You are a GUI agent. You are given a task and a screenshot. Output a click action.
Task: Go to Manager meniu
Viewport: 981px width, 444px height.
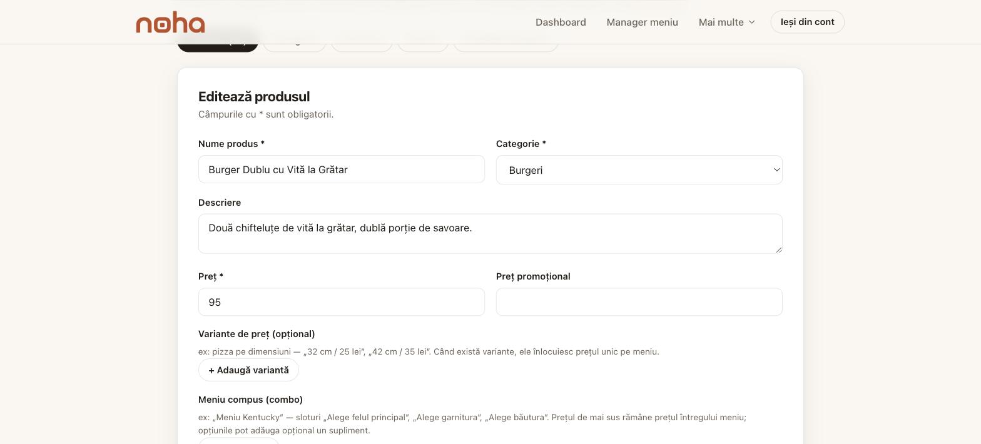tap(642, 22)
